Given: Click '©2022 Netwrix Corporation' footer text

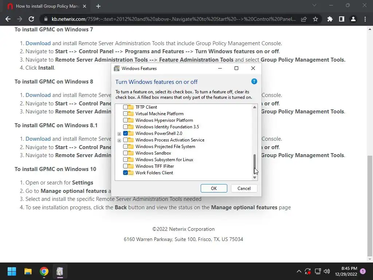Looking at the screenshot, I should point(184,229).
